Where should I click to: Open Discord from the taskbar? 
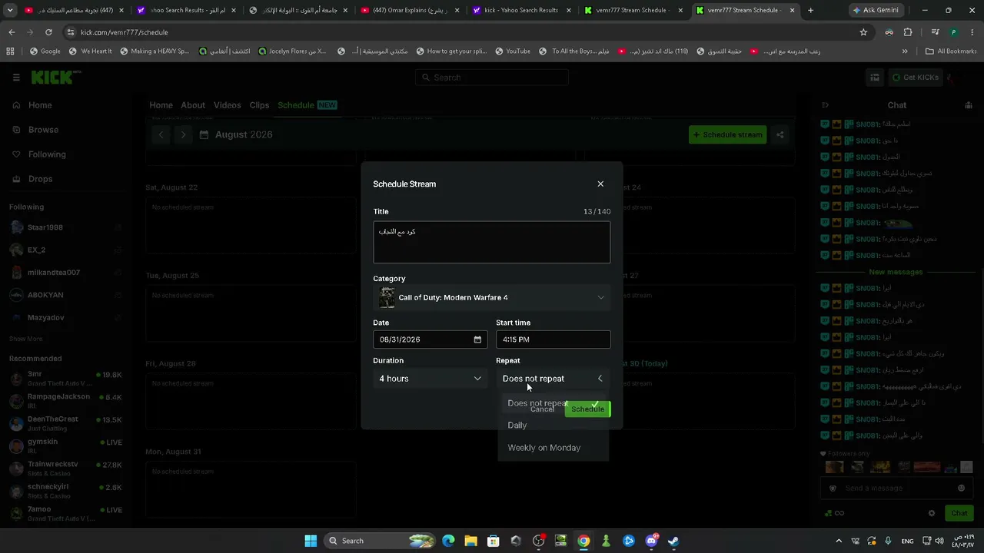(x=651, y=541)
